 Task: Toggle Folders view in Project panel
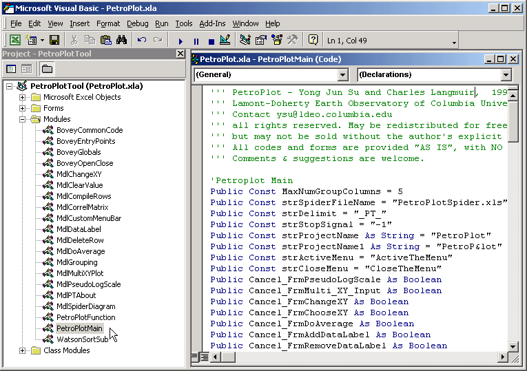(47, 69)
